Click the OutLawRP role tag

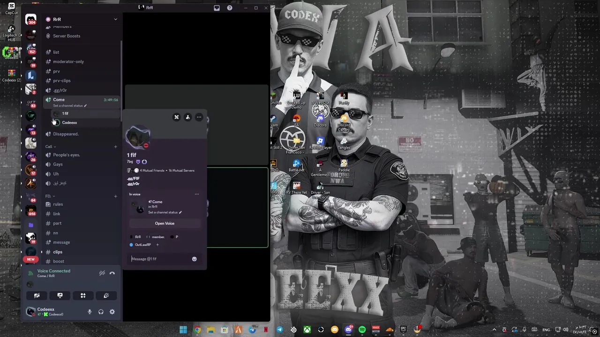click(x=141, y=245)
